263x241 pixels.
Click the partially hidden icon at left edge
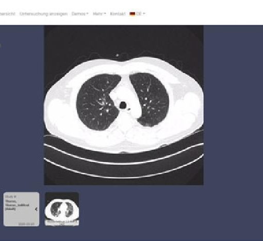[x=1, y=46]
